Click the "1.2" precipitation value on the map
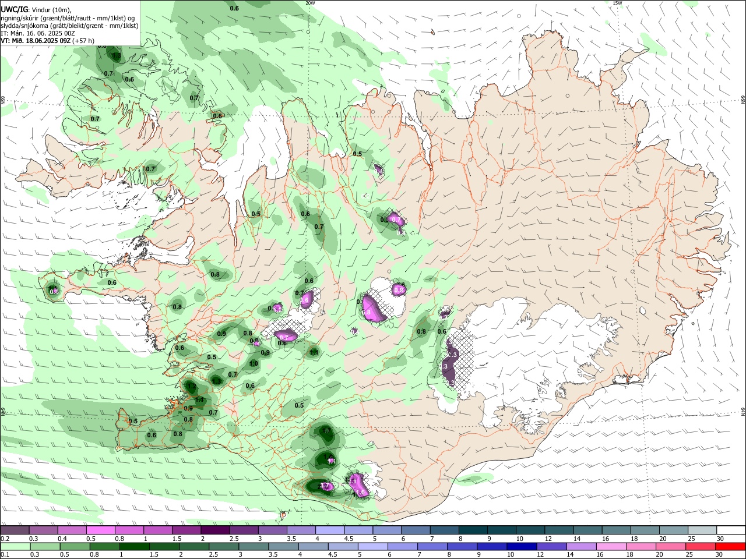746x559 pixels. pos(191,386)
